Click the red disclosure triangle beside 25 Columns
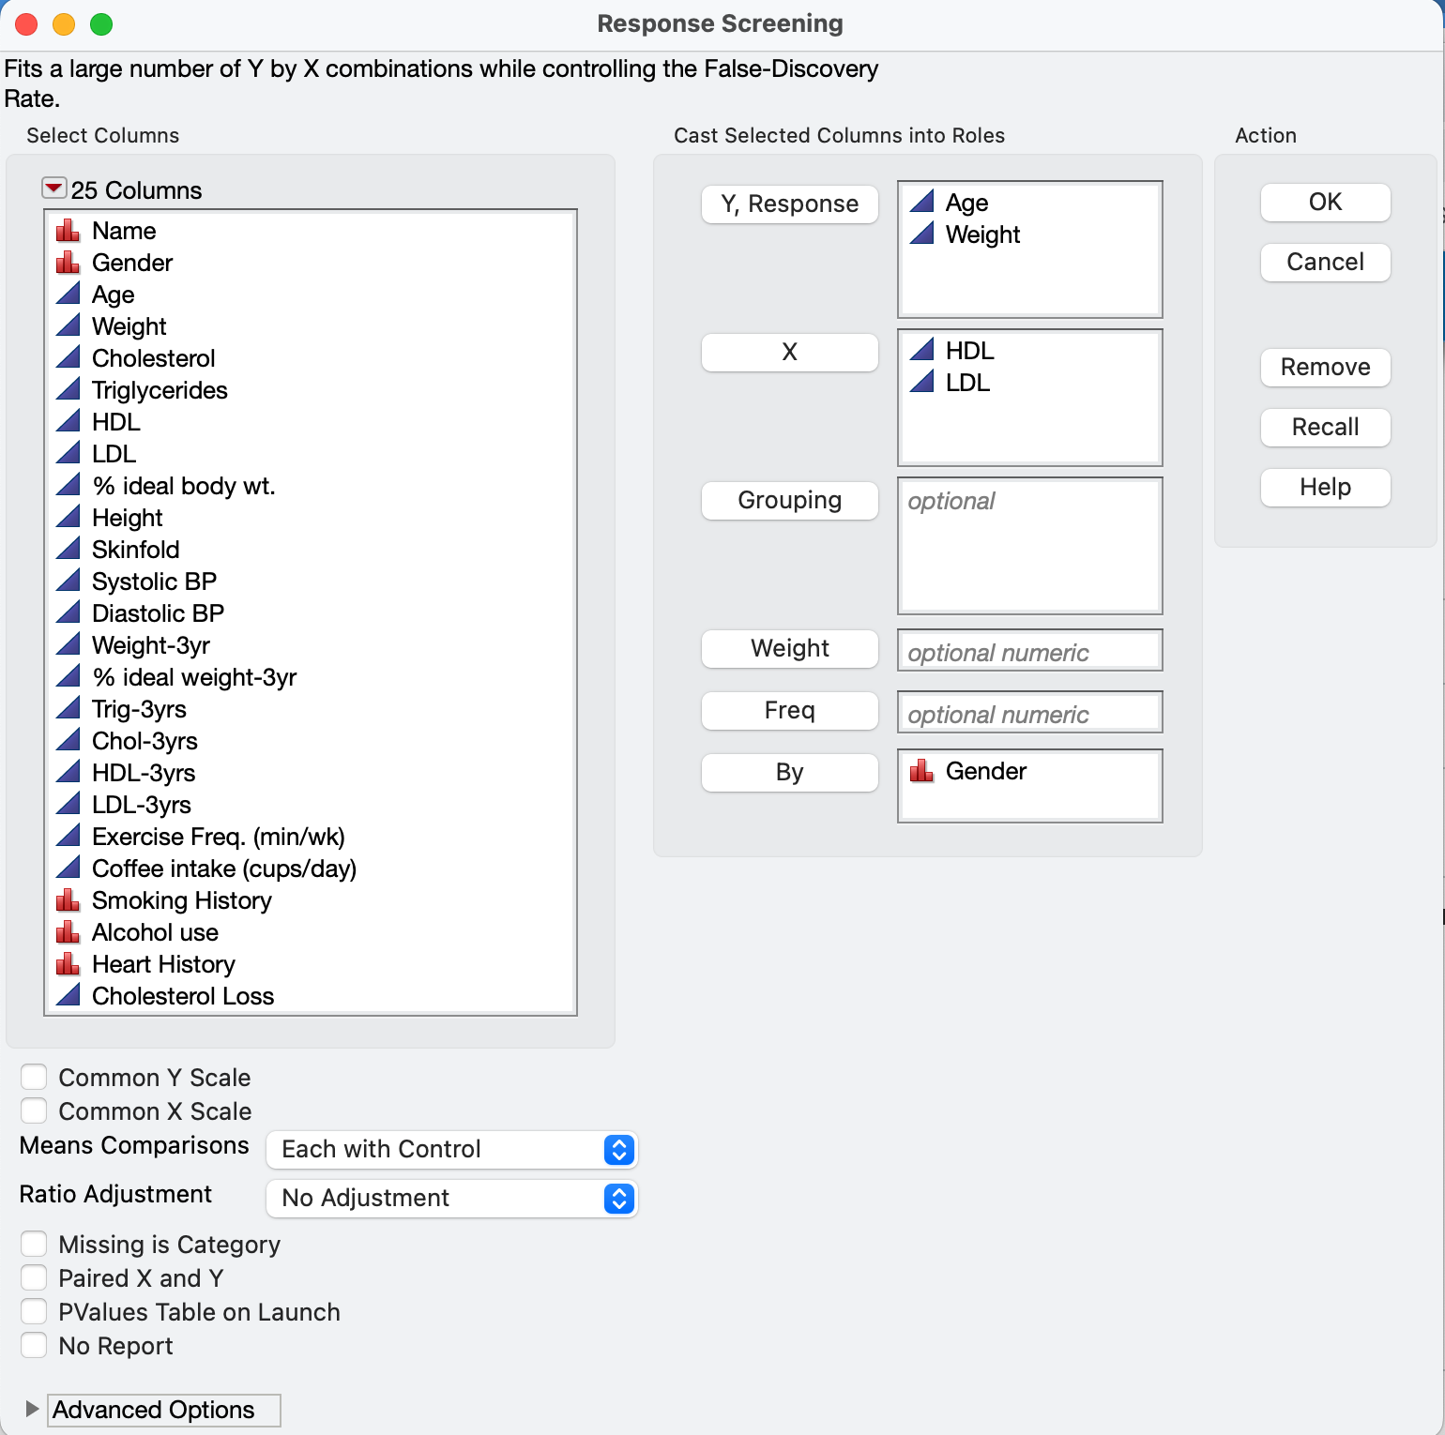1445x1435 pixels. coord(55,188)
